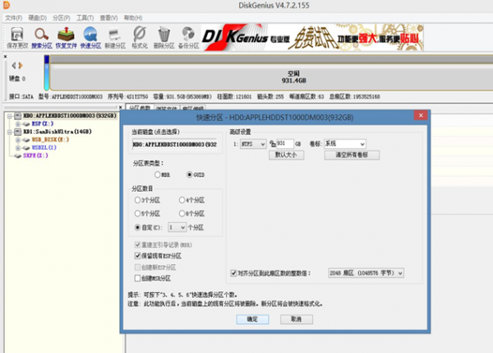Click the RD1 SanDisk drive icon in tree
Screen dimensions: 493x353
18,132
